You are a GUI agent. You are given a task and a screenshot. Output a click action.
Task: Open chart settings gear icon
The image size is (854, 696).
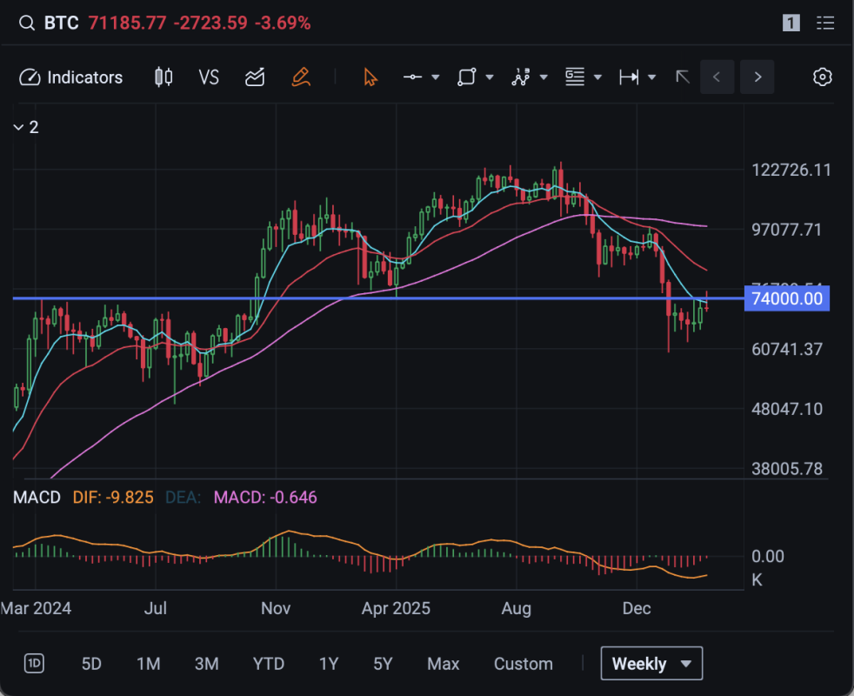pos(822,77)
